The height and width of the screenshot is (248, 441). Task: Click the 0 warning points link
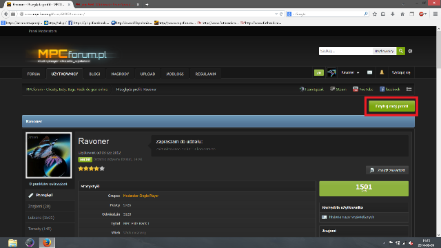pos(48,184)
